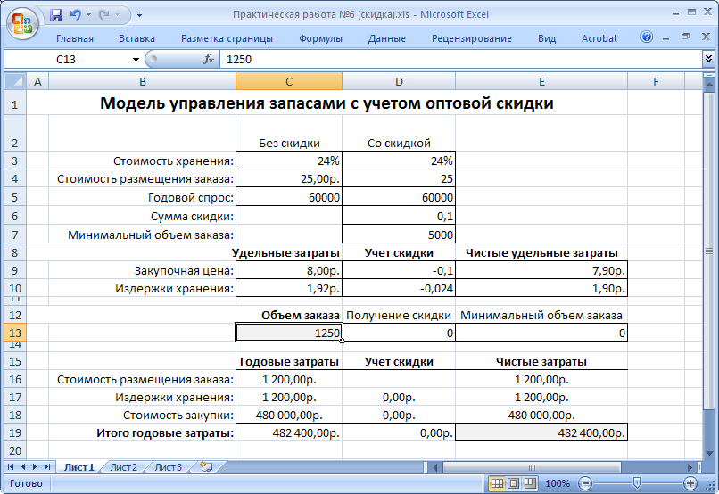
Task: Open the Рецензирование ribbon tab
Action: (471, 38)
